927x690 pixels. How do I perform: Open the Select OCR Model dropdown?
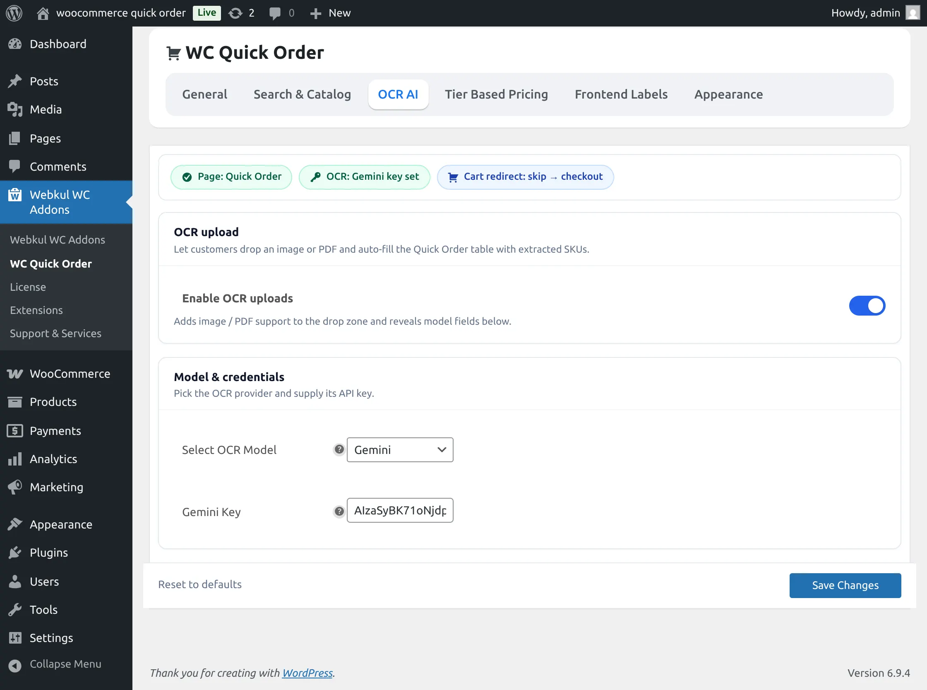tap(400, 450)
